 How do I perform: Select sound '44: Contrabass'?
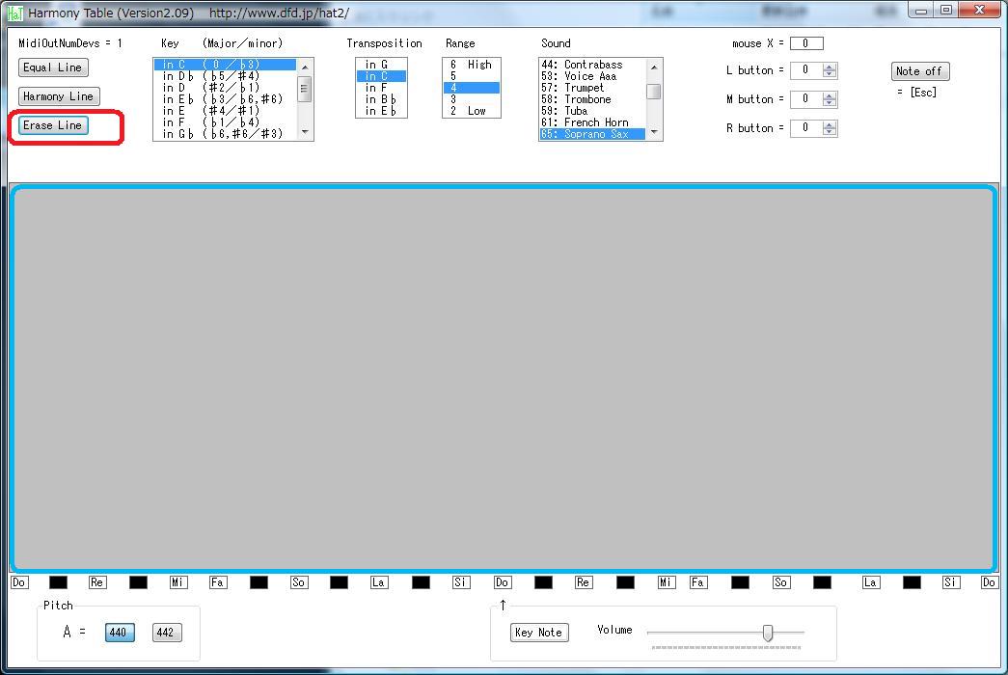[592, 65]
